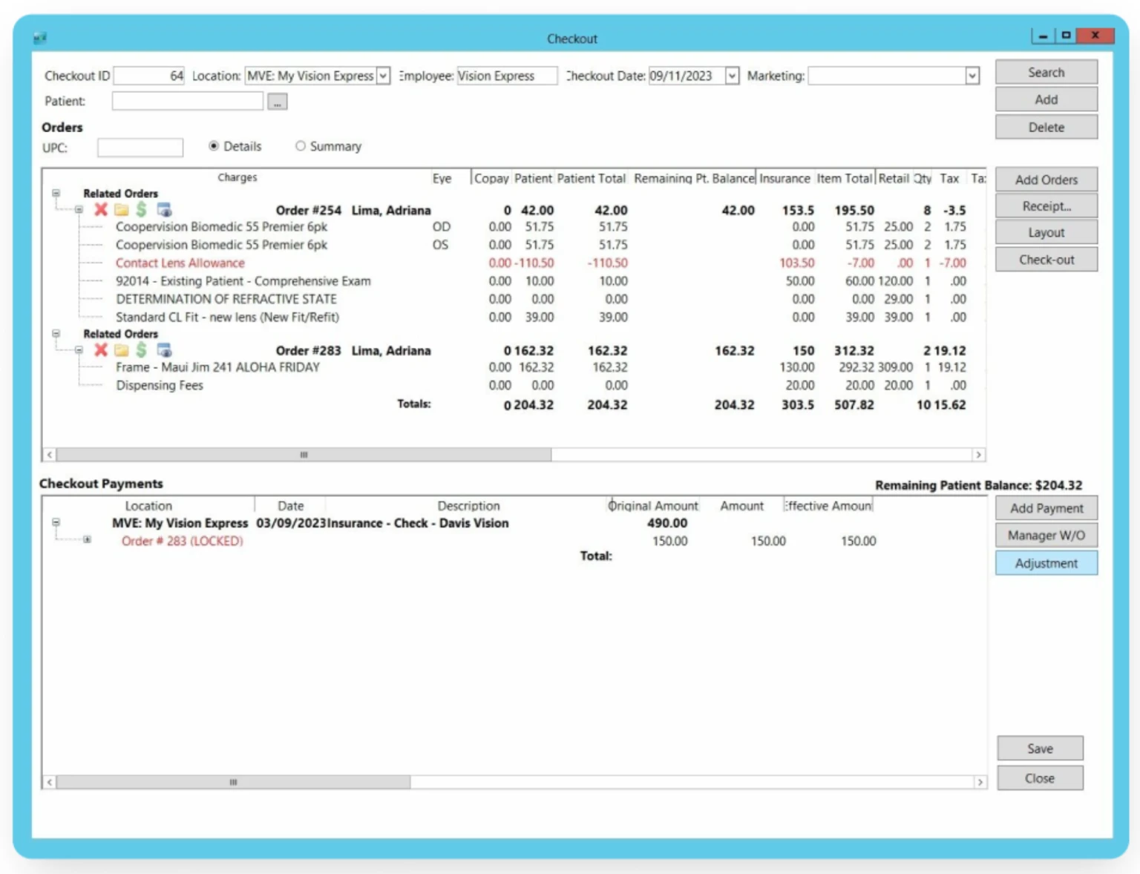Open the folder icon for Order #254
1140x874 pixels.
coord(122,209)
